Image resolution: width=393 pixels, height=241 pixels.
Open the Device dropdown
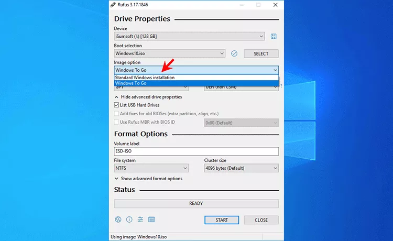coord(189,36)
